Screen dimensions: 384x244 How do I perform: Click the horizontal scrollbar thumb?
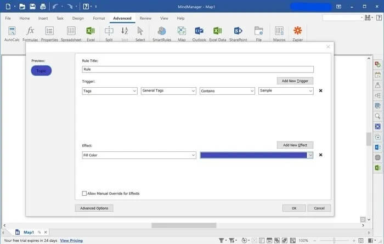point(184,225)
